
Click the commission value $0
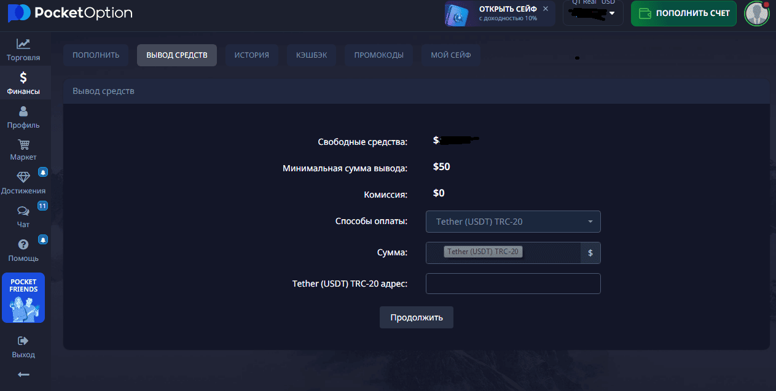(439, 193)
